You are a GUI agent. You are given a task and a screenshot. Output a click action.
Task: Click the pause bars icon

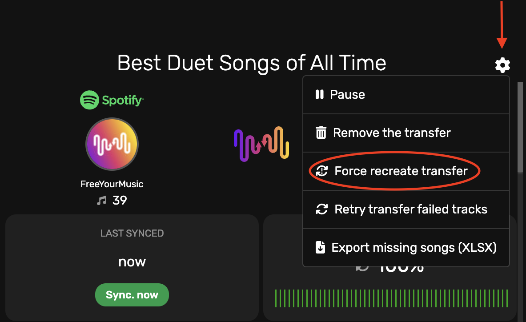coord(319,94)
